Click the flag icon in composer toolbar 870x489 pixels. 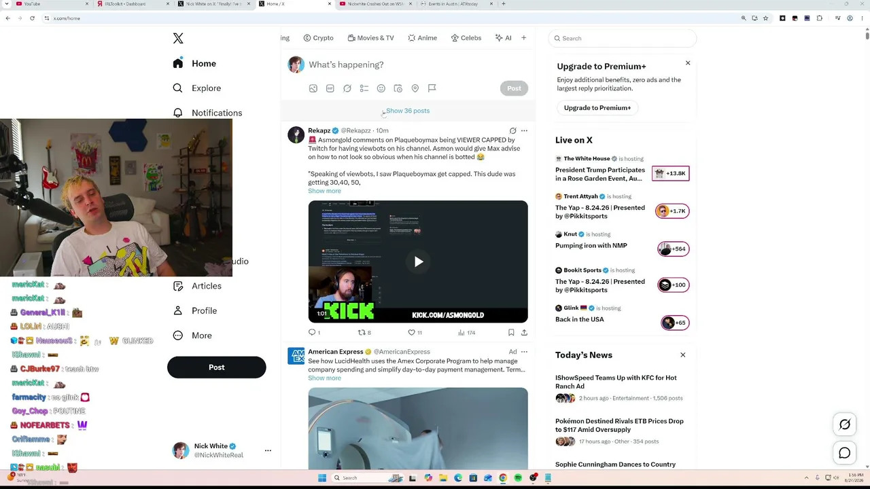[x=432, y=88]
